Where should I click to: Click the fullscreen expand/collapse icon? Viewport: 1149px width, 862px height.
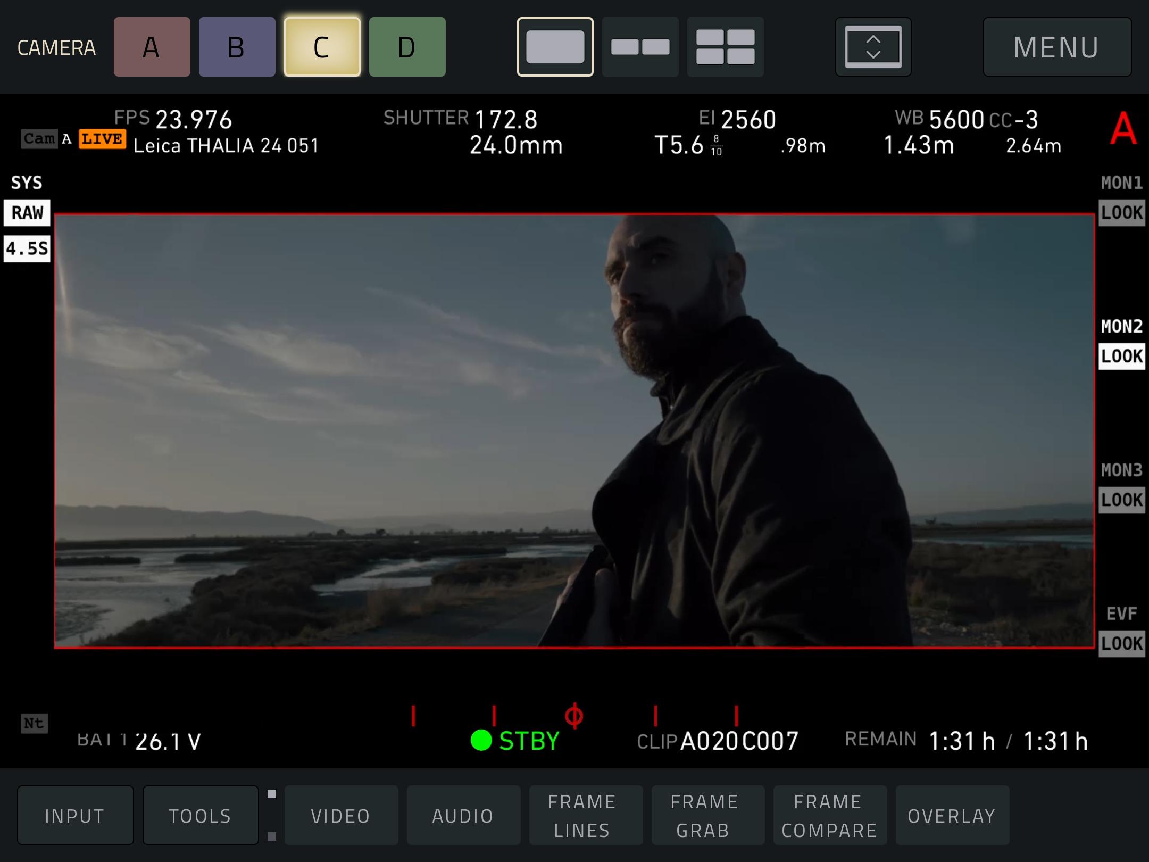coord(873,47)
